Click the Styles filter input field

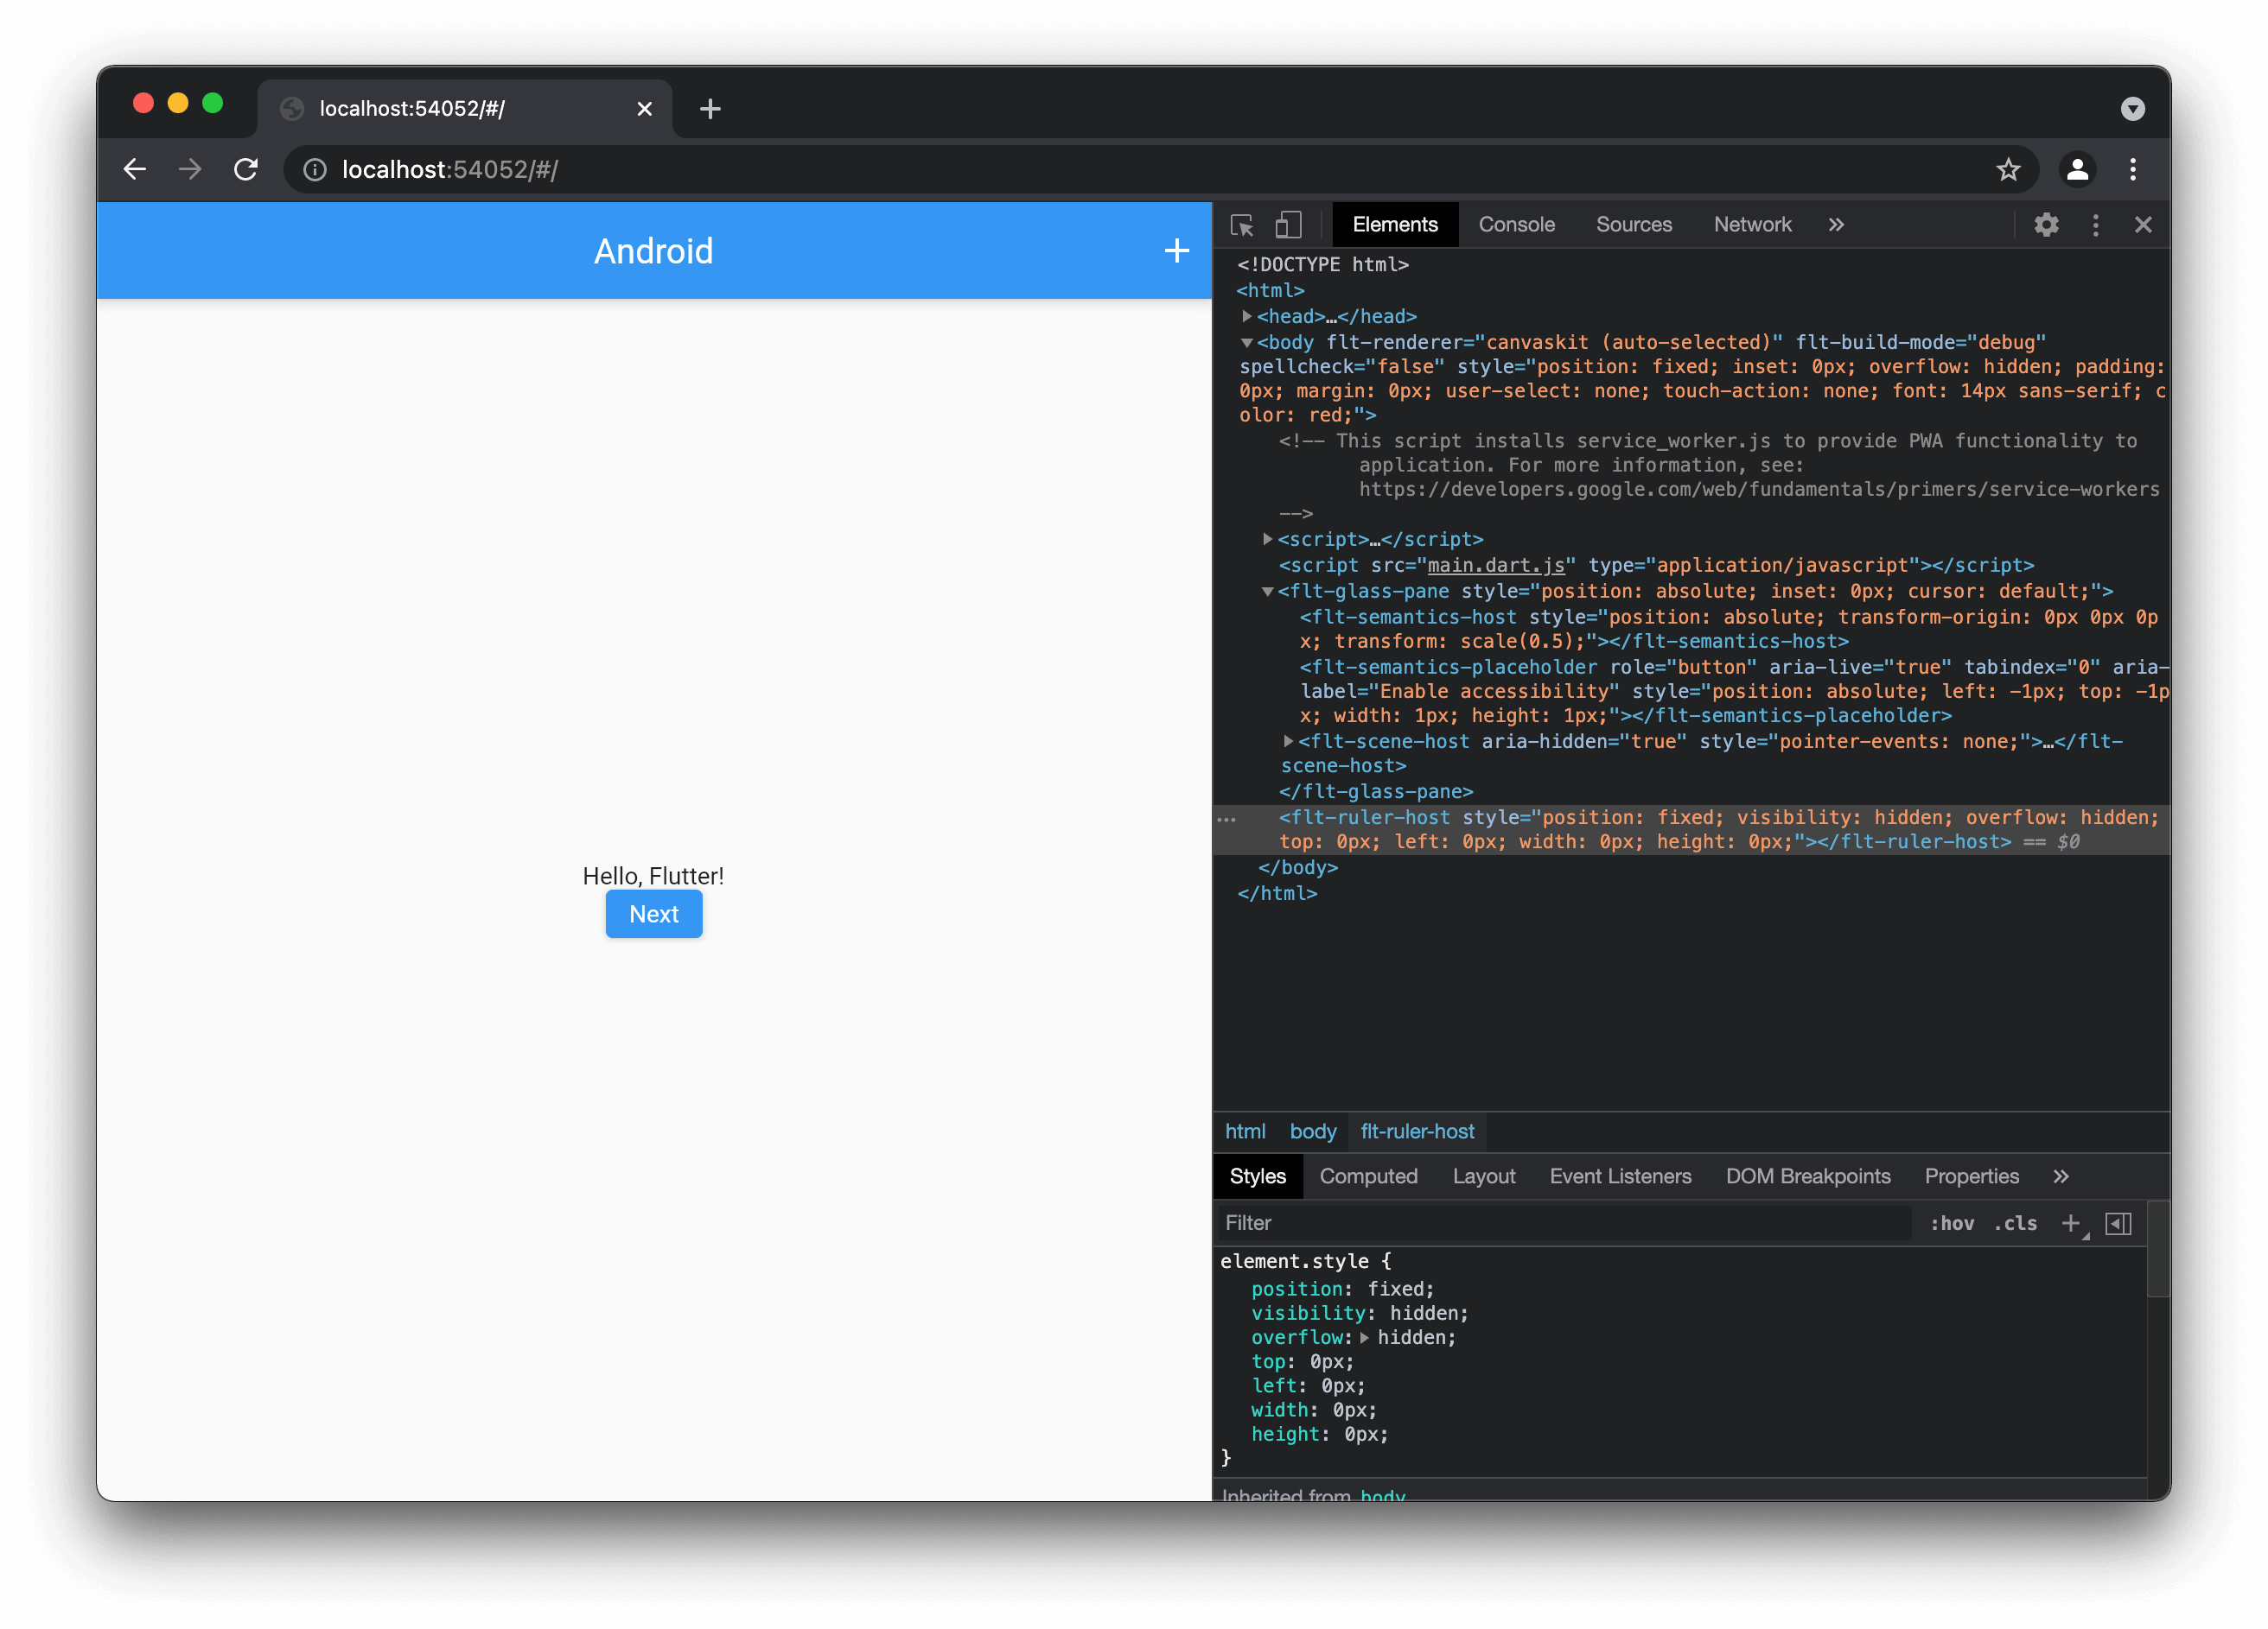tap(1400, 1222)
